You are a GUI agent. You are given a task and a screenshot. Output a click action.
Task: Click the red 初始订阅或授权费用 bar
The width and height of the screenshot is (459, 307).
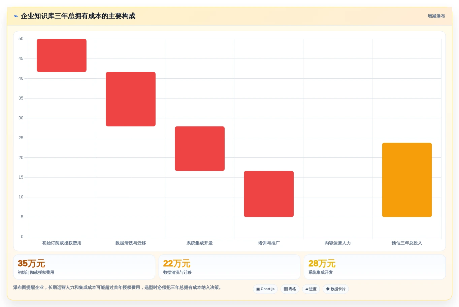(x=62, y=55)
